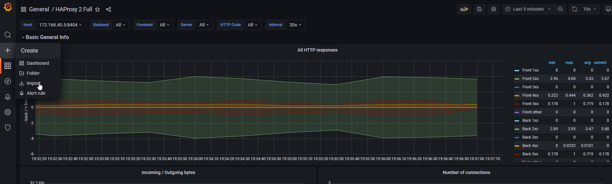This screenshot has height=184, width=612.
Task: Click Front 2xx series color swatch
Action: coord(517,79)
